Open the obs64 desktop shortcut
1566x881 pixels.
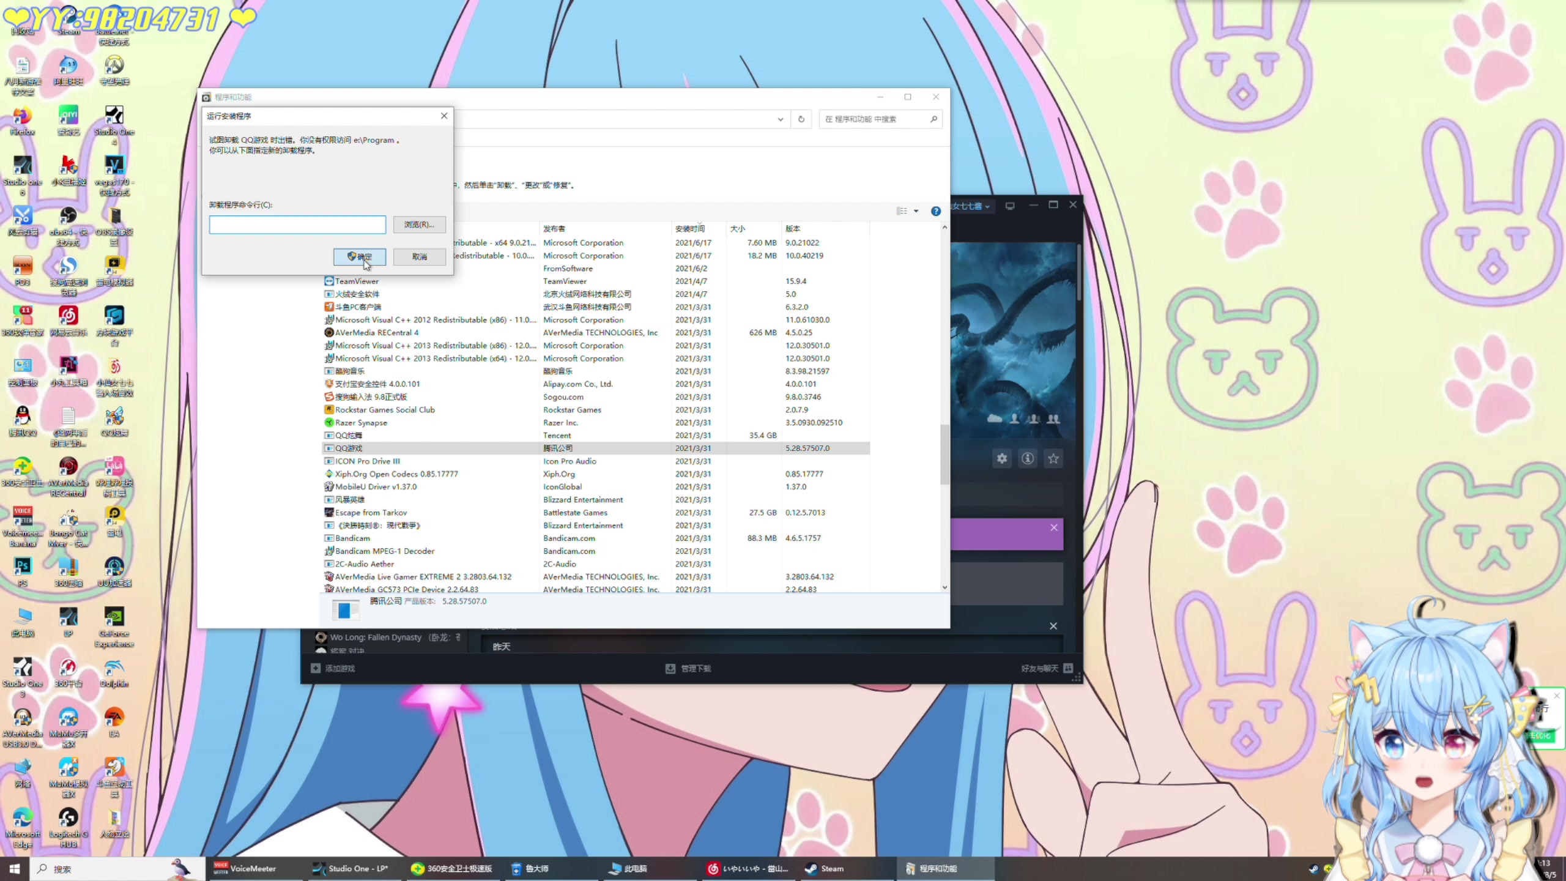69,226
